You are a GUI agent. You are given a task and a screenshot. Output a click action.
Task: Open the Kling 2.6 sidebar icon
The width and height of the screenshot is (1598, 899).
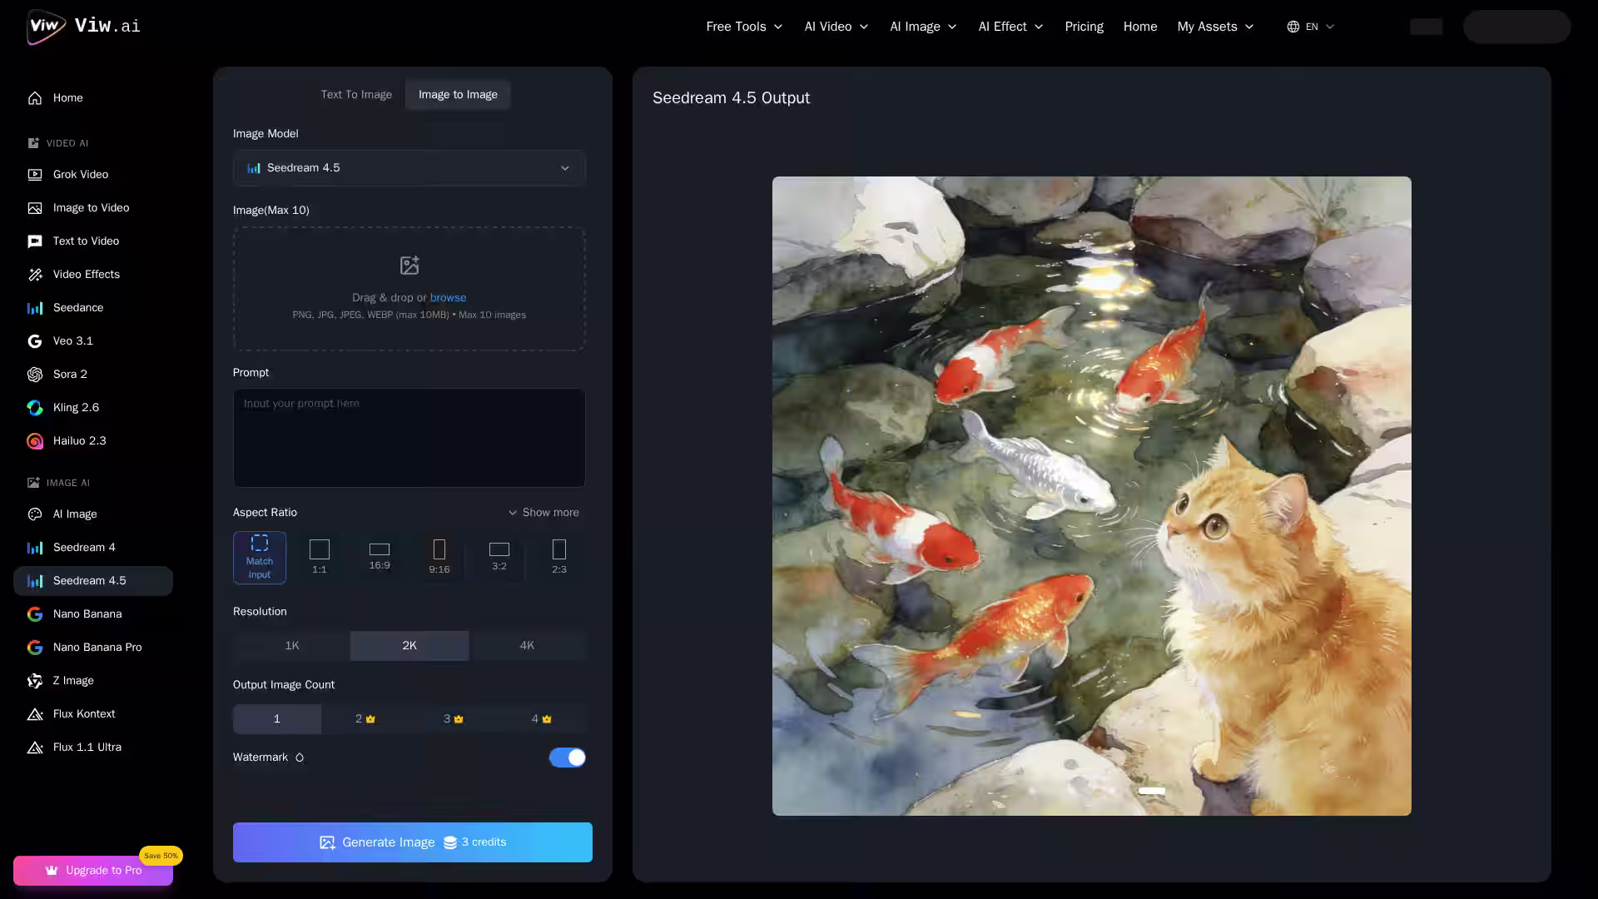click(35, 408)
